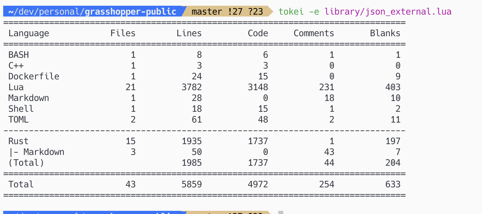Screen dimensions: 482x214
Task: Click the 'Comments' column header
Action: point(314,33)
